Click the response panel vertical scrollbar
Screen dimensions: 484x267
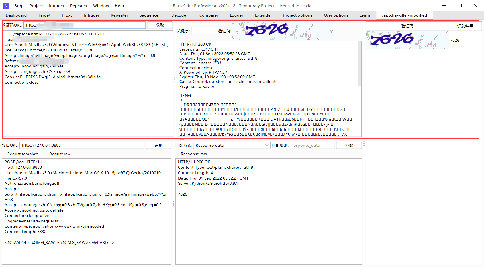pyautogui.click(x=359, y=64)
